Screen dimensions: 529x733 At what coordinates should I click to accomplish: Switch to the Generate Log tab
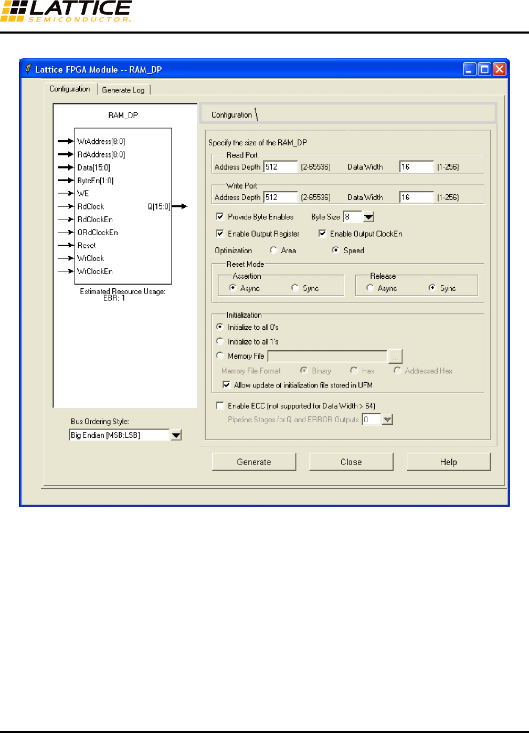(123, 90)
